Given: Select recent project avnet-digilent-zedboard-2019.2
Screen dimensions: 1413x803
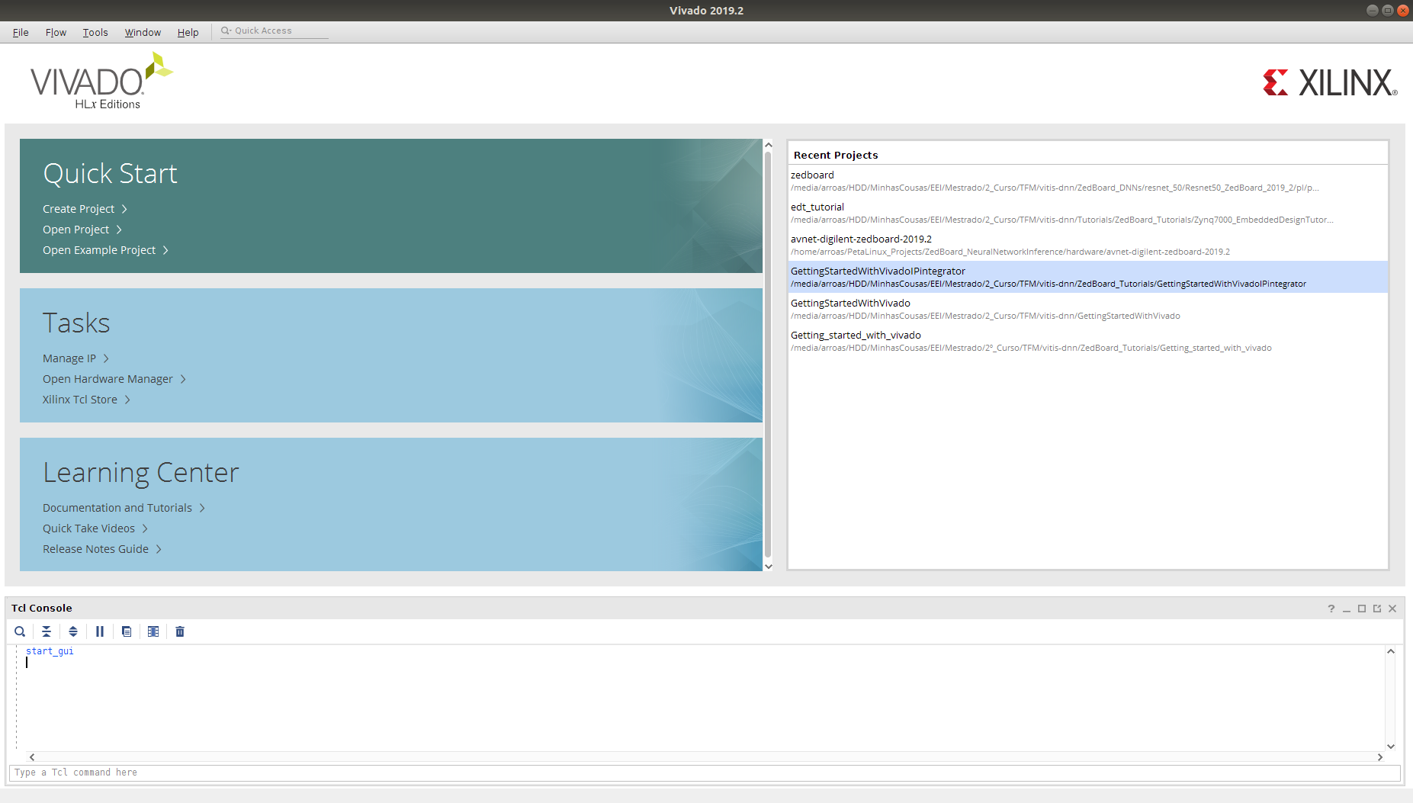Looking at the screenshot, I should (1088, 245).
